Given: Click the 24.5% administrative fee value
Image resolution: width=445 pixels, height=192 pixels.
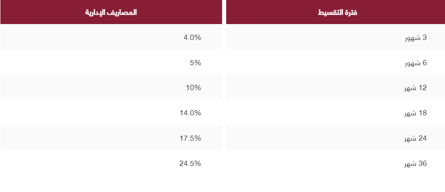Looking at the screenshot, I should click(x=190, y=164).
